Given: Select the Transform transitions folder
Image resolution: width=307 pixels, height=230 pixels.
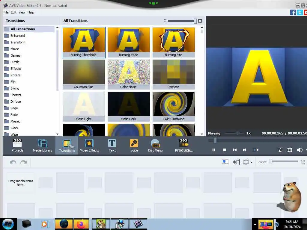Looking at the screenshot, I should coord(29,42).
